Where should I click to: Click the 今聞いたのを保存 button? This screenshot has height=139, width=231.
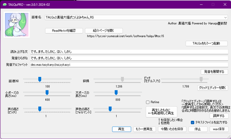pos(172,129)
